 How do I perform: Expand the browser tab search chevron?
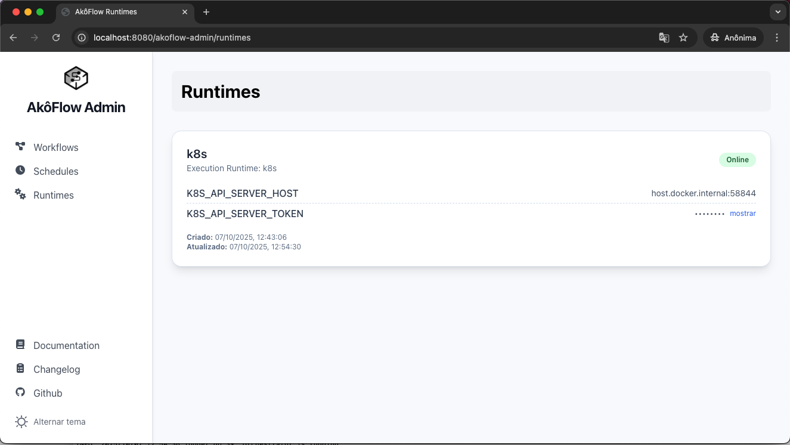click(x=777, y=12)
